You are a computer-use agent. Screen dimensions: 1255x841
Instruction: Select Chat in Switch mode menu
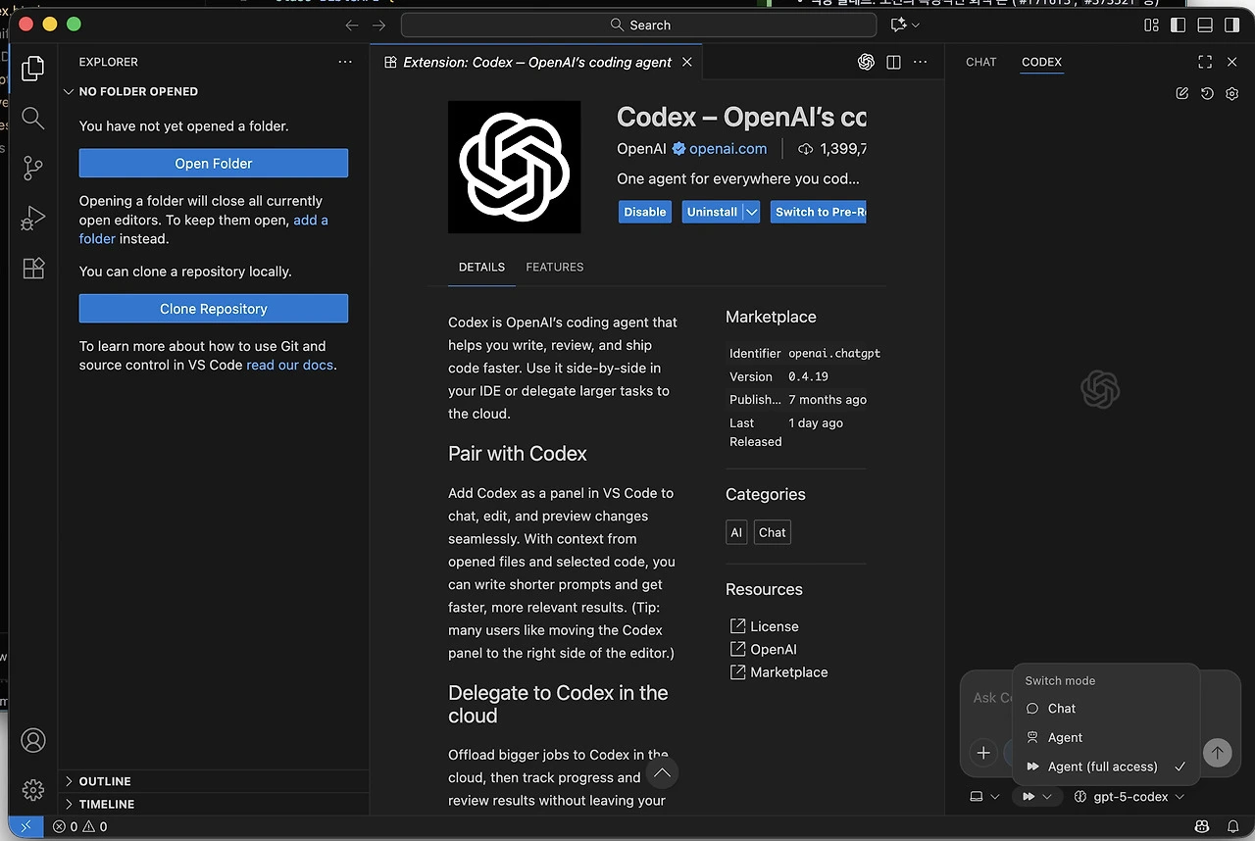click(x=1106, y=709)
